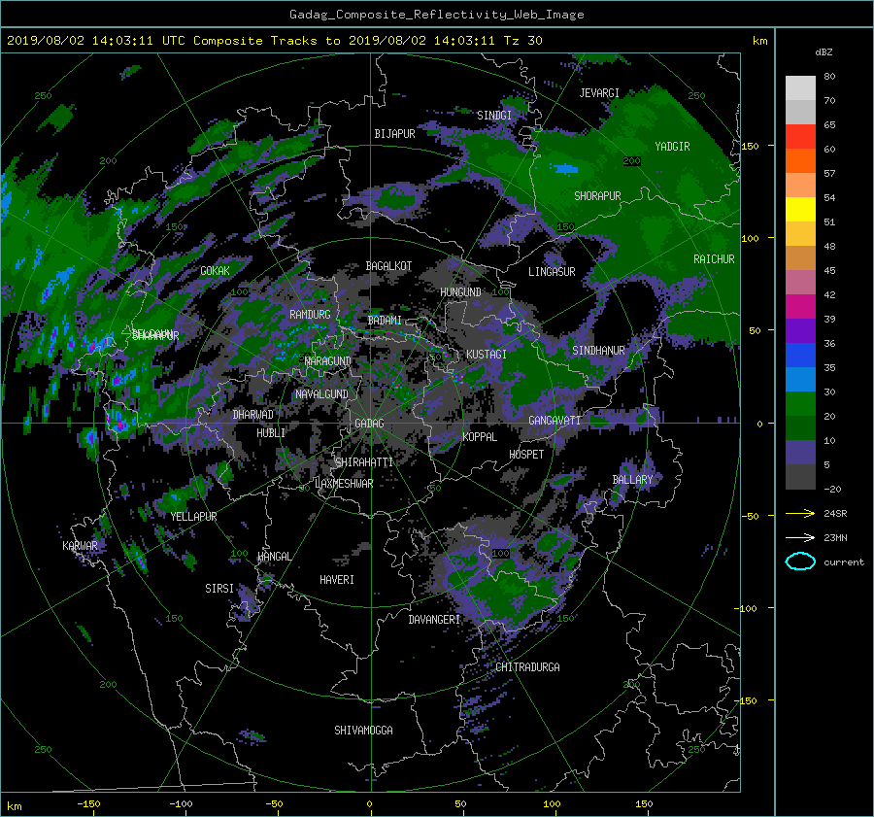874x817 pixels.
Task: Click the GOKAK city label
Action: (215, 271)
